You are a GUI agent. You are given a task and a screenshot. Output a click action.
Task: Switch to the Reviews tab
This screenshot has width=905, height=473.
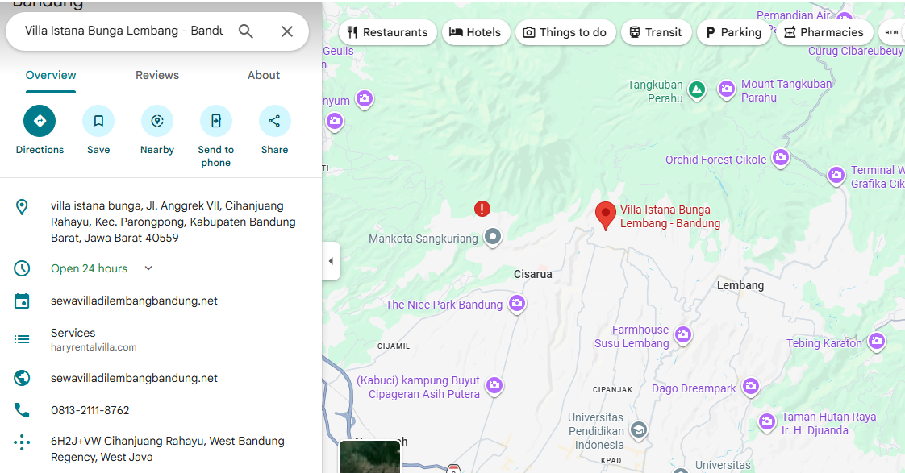tap(157, 75)
